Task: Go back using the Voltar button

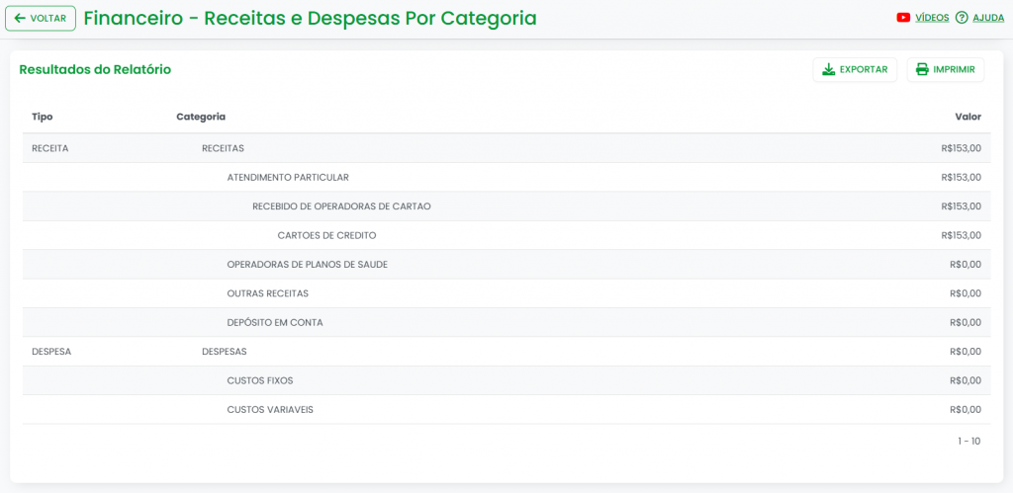Action: (41, 18)
